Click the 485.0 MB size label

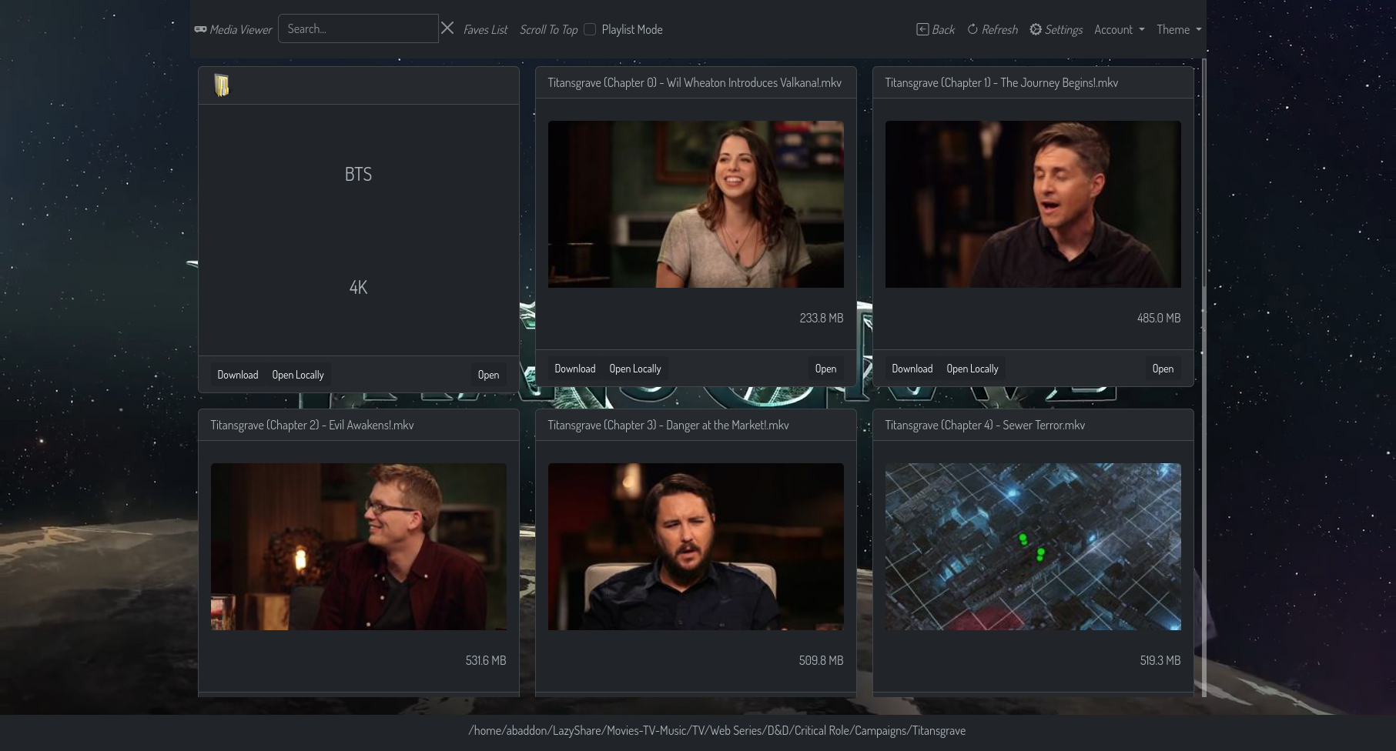[1159, 318]
